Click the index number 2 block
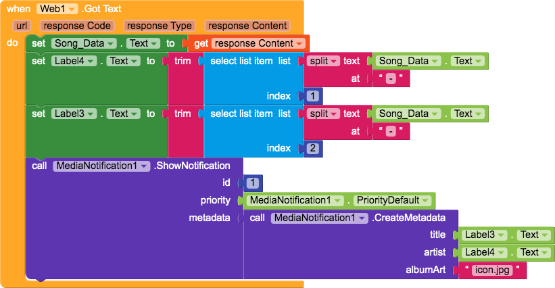 (x=312, y=148)
